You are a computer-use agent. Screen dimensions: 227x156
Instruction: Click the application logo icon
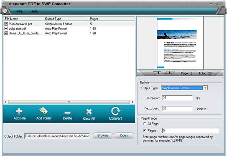point(5,11)
